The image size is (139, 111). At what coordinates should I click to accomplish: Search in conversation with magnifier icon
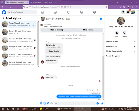point(125,33)
